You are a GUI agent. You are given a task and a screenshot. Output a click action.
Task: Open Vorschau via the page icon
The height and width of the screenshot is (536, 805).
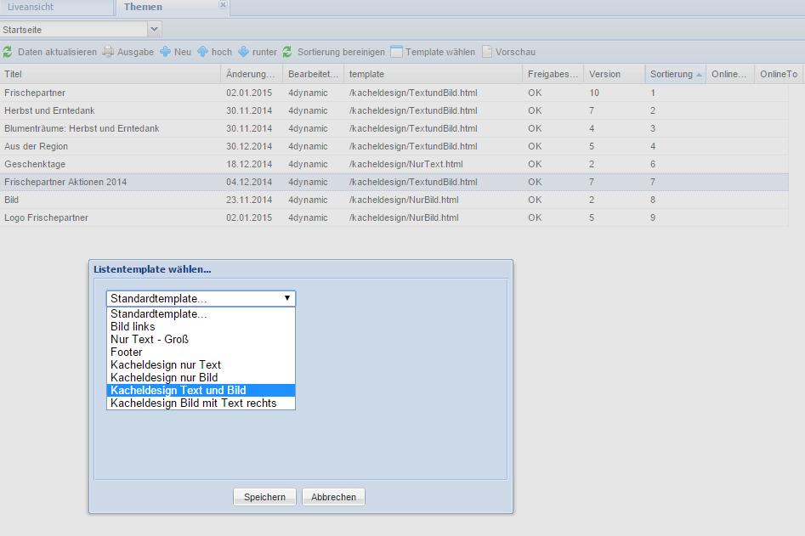pos(487,52)
